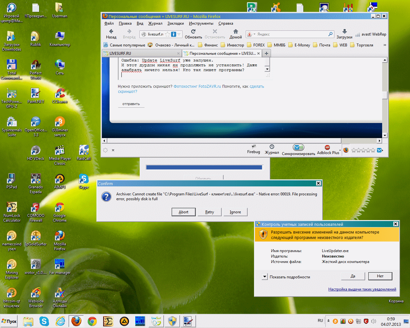Image resolution: width=410 pixels, height=328 pixels.
Task: Select the Total Commander desktop icon
Action: 12,70
